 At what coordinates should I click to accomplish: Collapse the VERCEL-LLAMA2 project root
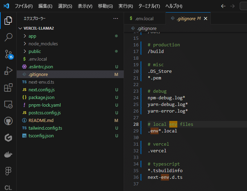pos(38,28)
